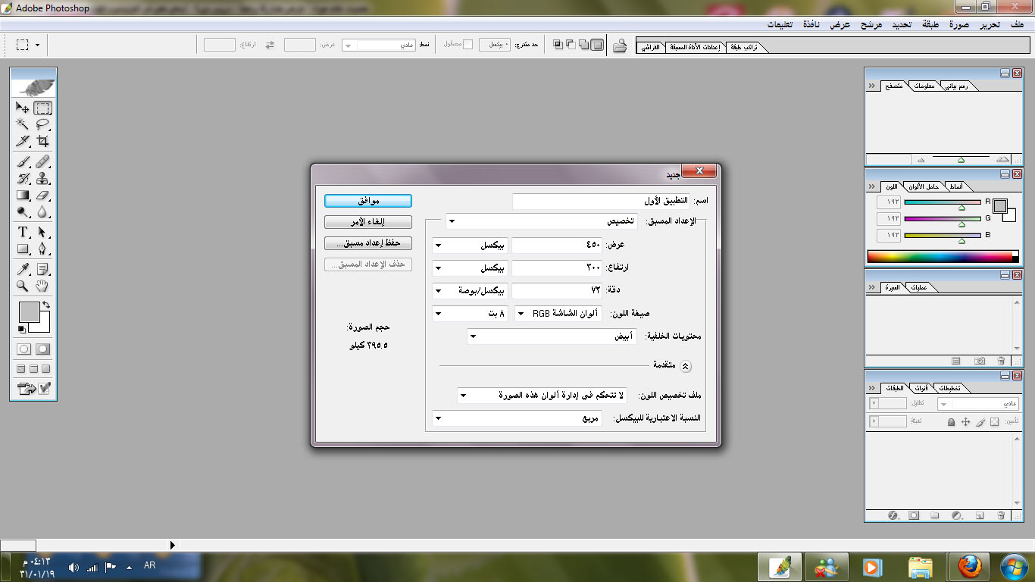Collapse the advanced (متقدمة) section
Image resolution: width=1035 pixels, height=582 pixels.
(x=685, y=366)
